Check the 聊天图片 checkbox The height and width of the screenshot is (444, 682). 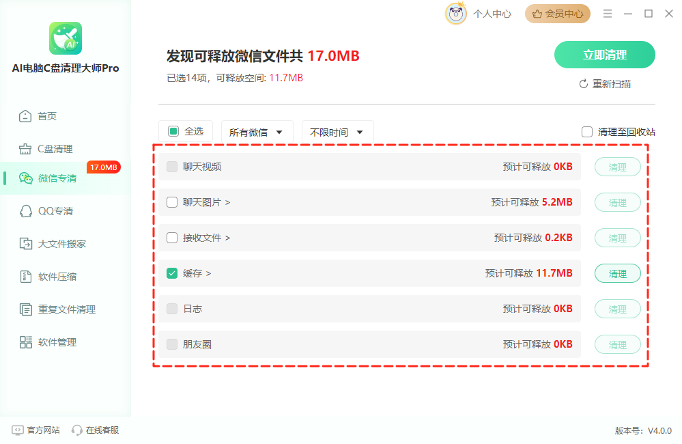172,202
